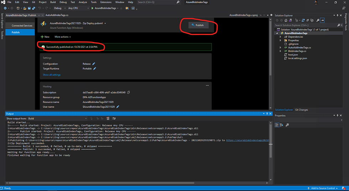The image size is (349, 191).
Task: Select host.json in Solution Explorer
Action: (293, 55)
